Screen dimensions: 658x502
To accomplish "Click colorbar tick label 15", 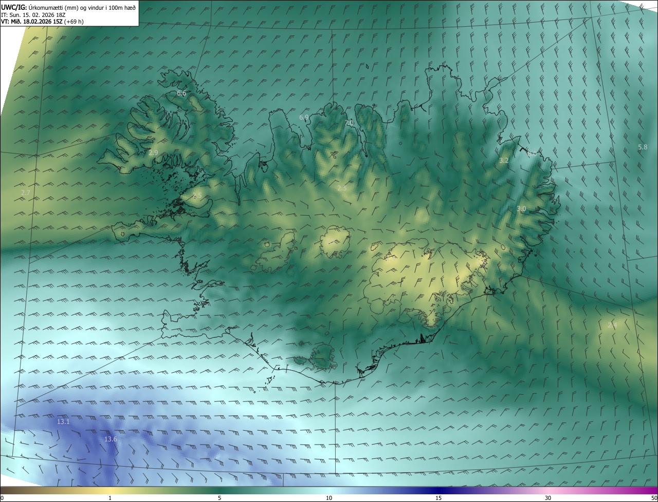I will 438,498.
